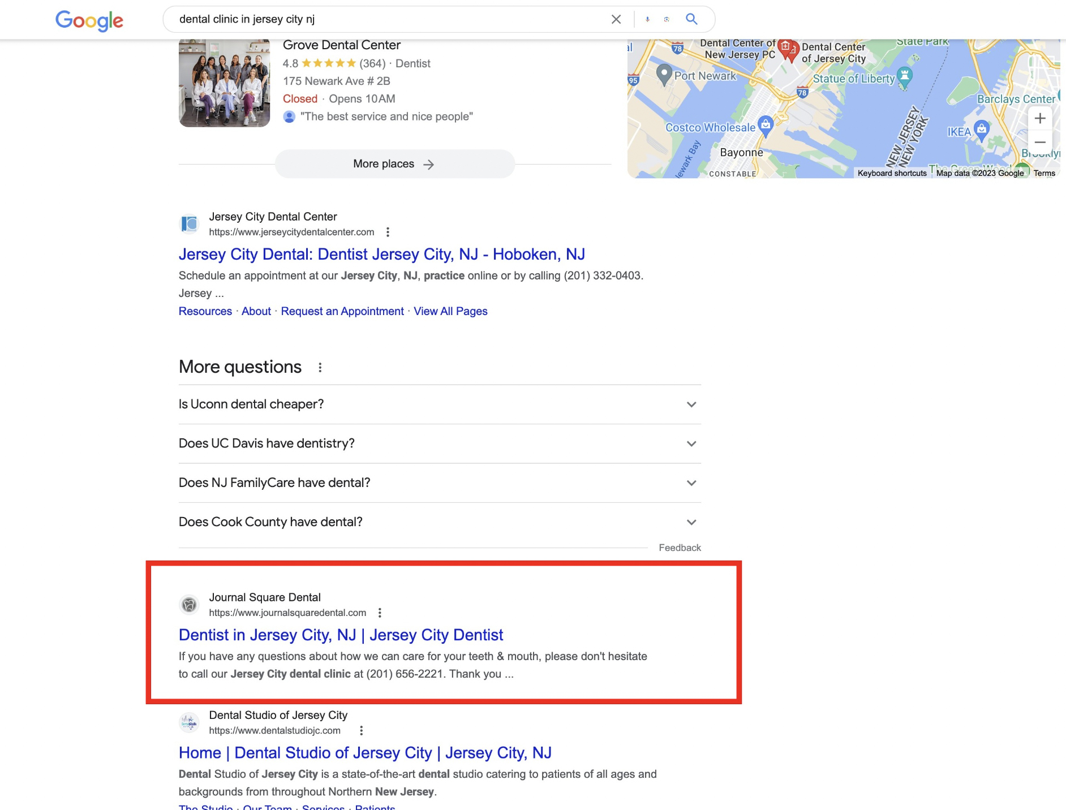Open the Grove Dental Center listing
The width and height of the screenshot is (1066, 810).
[x=341, y=45]
